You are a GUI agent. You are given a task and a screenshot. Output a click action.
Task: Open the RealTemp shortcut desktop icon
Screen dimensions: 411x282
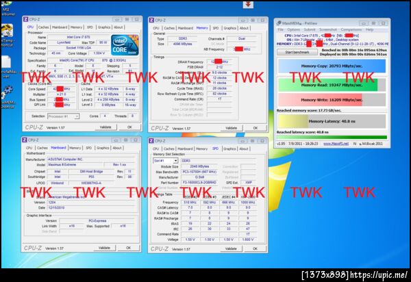pos(8,34)
